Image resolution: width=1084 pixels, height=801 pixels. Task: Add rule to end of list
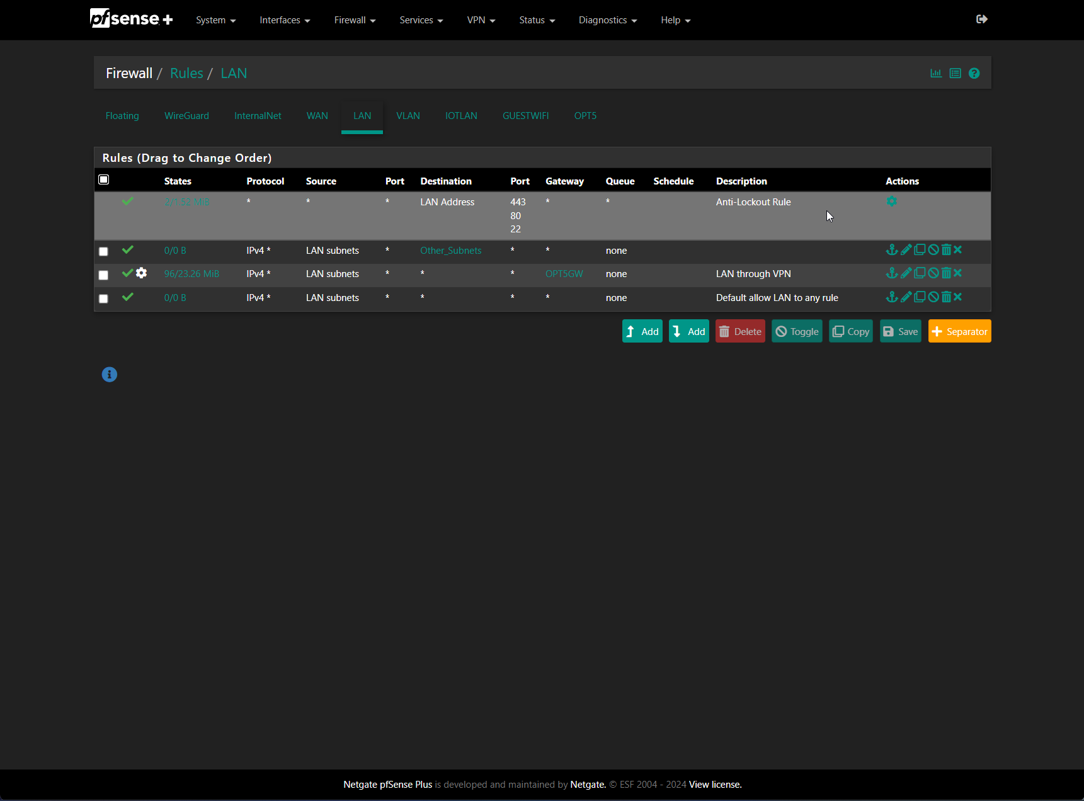coord(689,331)
